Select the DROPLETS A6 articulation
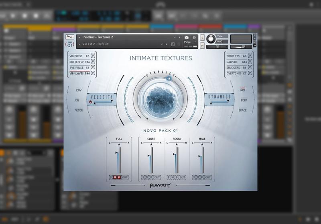The image size is (321, 224). pos(236,56)
